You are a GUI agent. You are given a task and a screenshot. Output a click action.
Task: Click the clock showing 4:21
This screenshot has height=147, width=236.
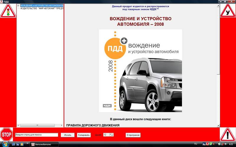point(231,144)
